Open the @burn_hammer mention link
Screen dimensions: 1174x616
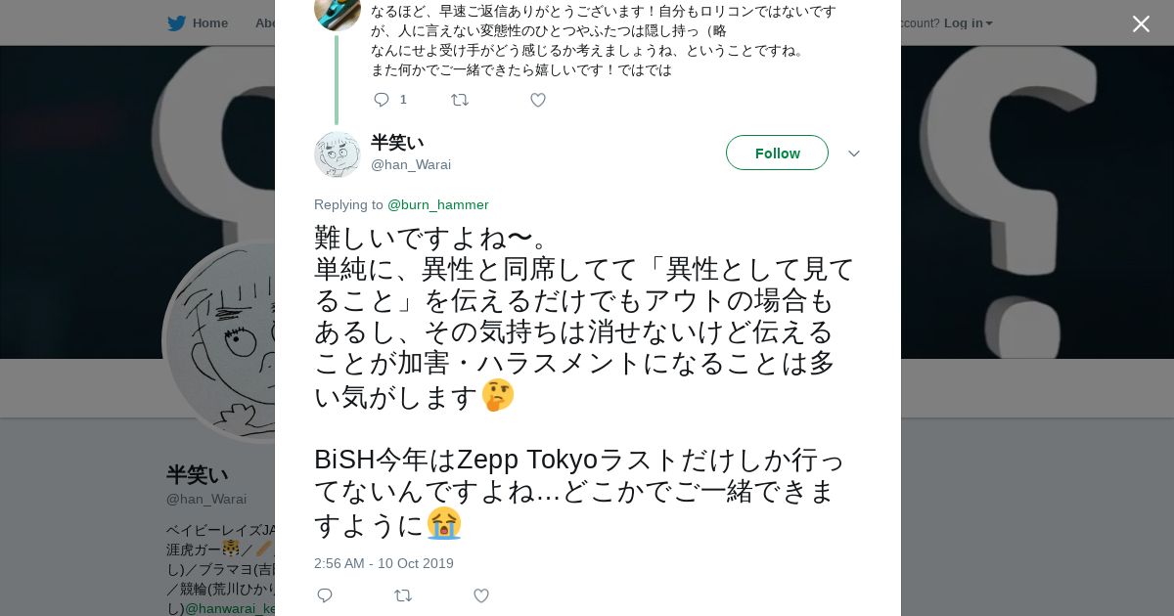point(438,204)
